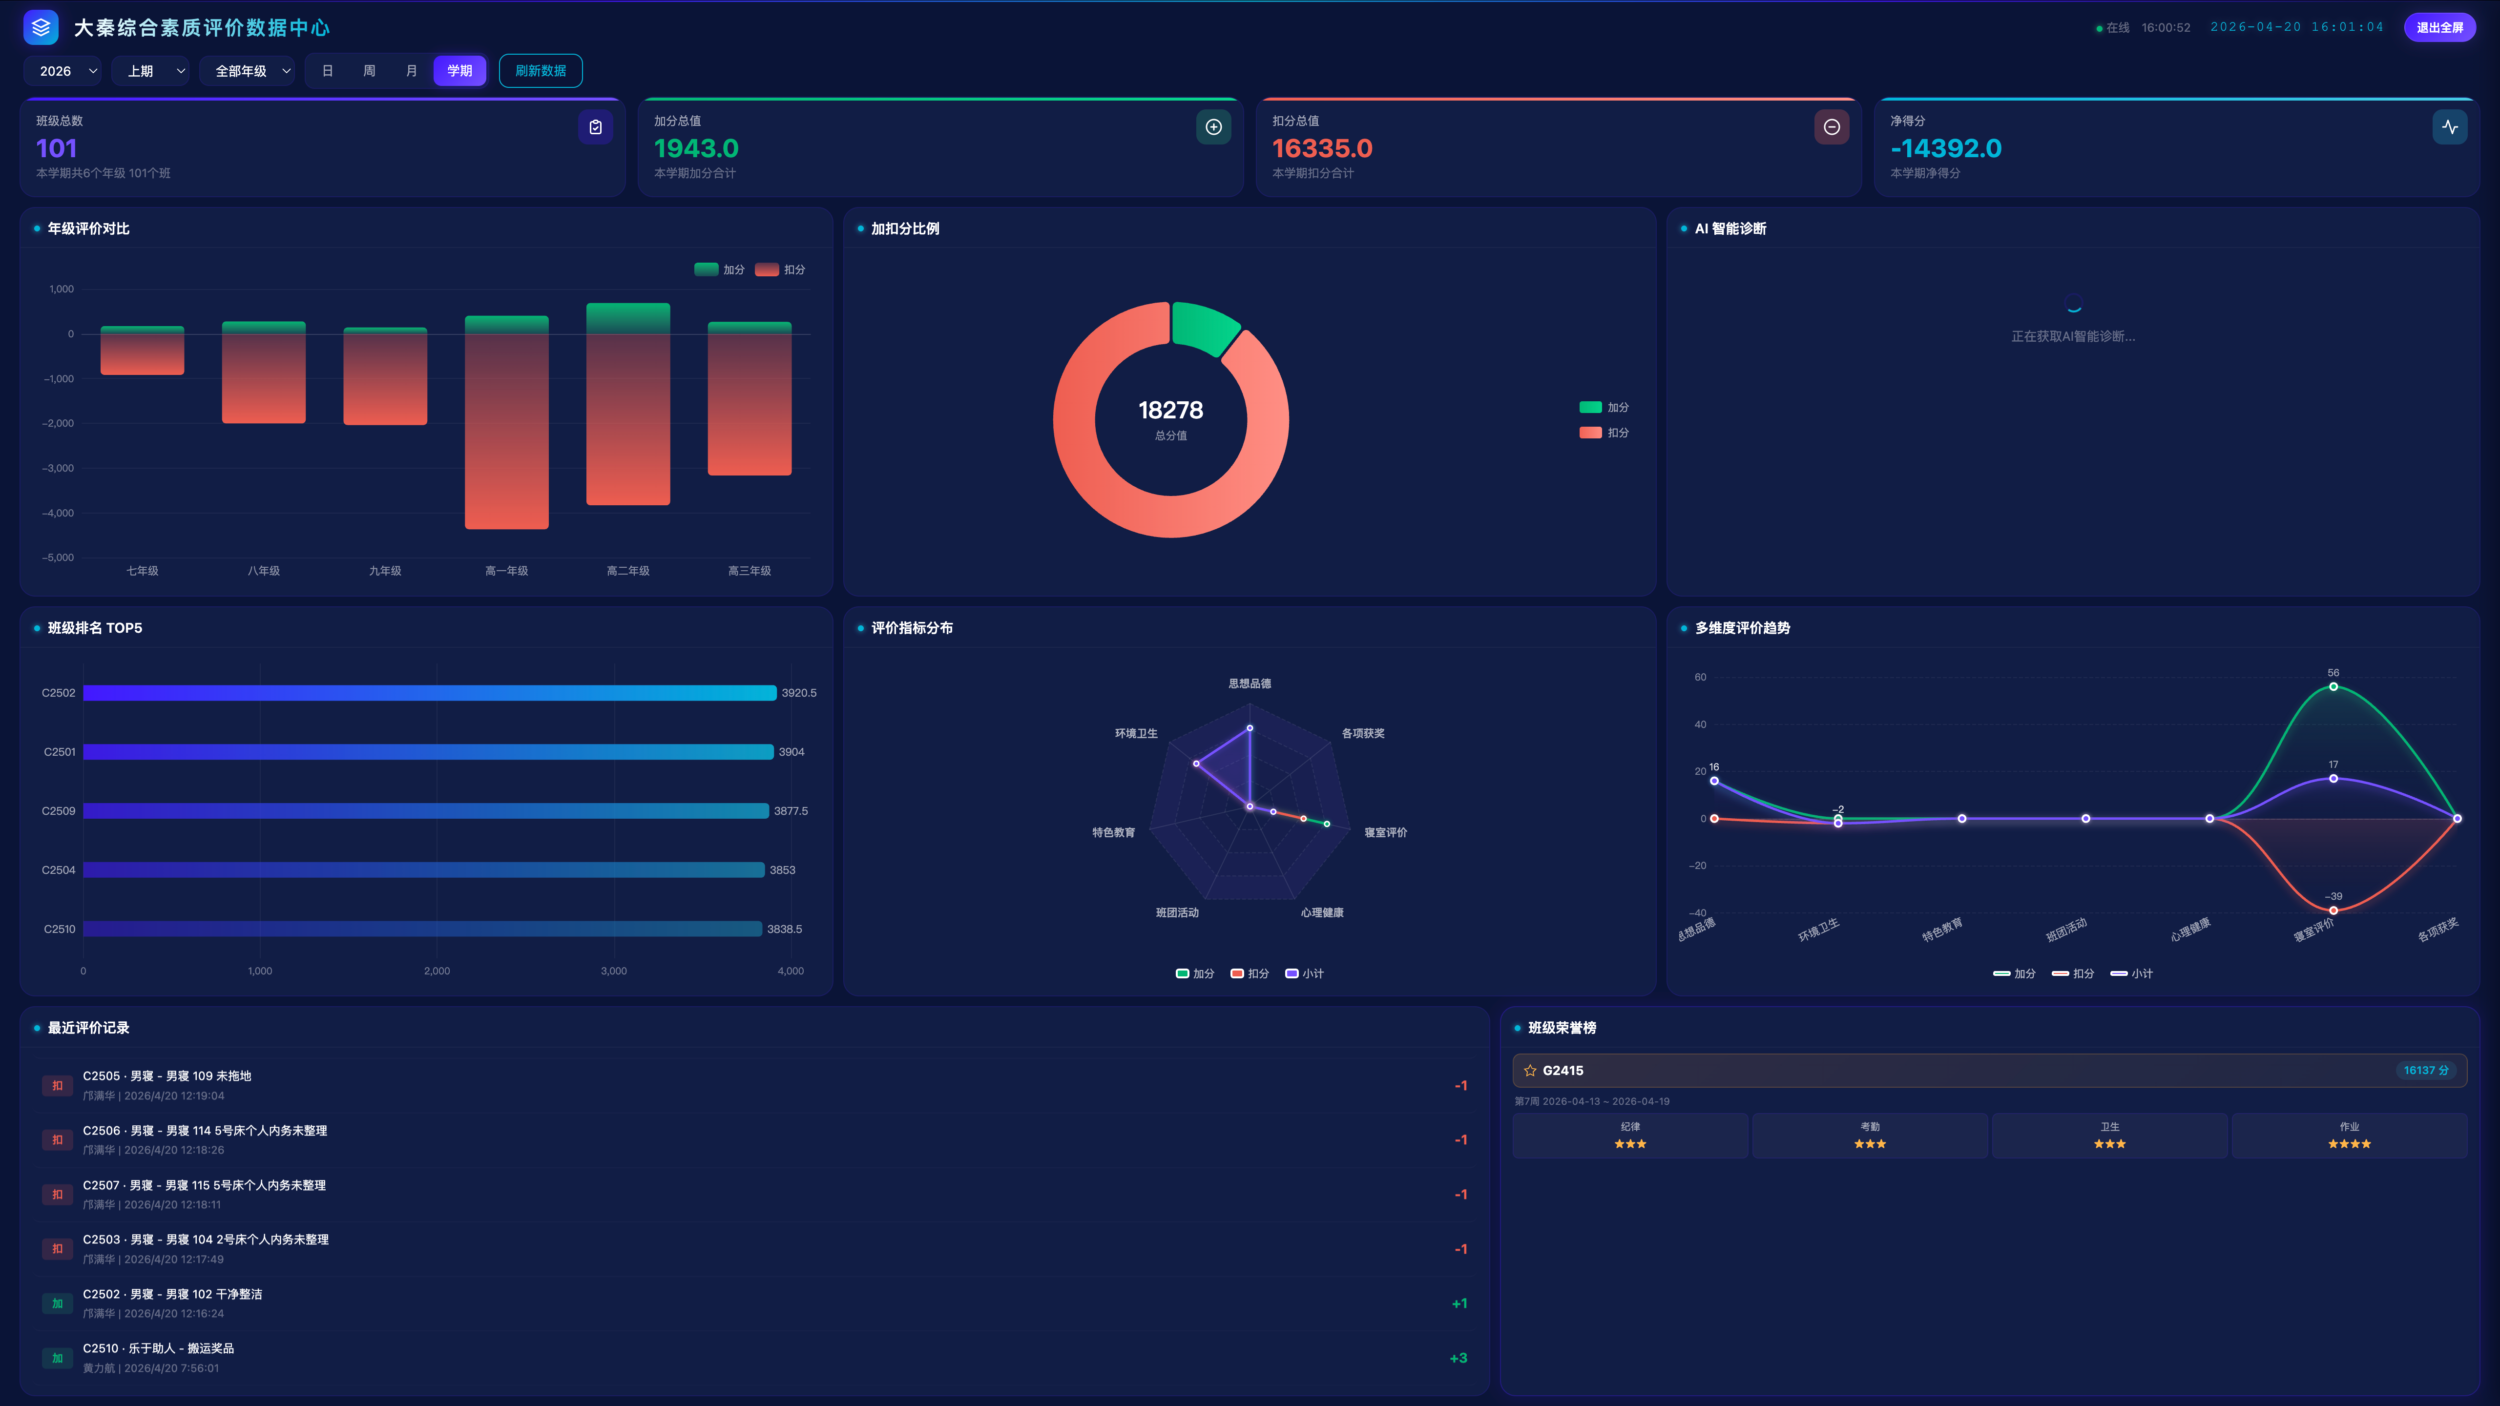2500x1406 pixels.
Task: Click the 退出全屏 button
Action: tap(2439, 27)
